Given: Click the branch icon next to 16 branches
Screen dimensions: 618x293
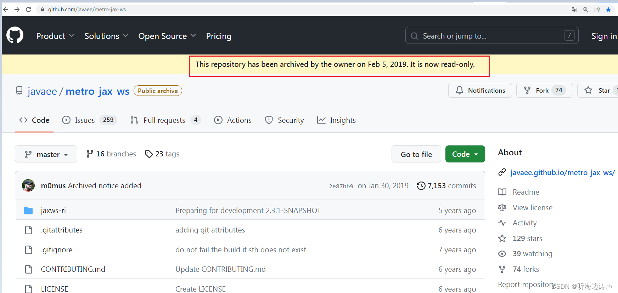Looking at the screenshot, I should (x=90, y=154).
